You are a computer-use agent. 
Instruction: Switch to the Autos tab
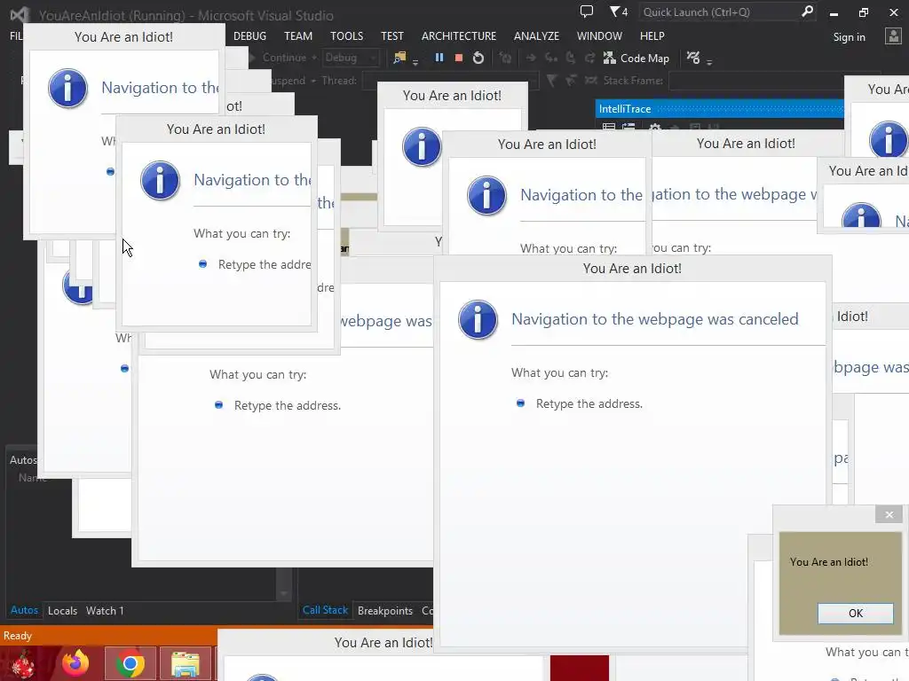(x=24, y=610)
